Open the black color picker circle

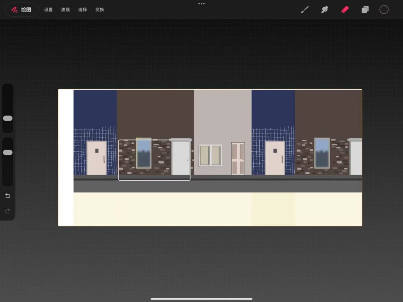384,10
